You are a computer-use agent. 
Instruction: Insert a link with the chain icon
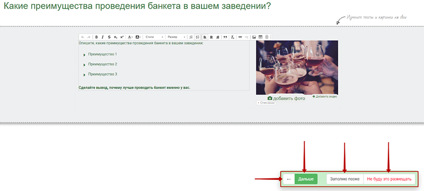click(240, 37)
